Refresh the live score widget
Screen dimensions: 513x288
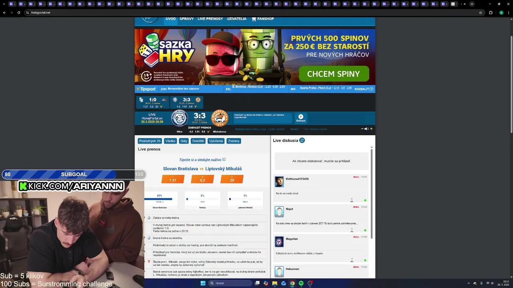point(301,118)
